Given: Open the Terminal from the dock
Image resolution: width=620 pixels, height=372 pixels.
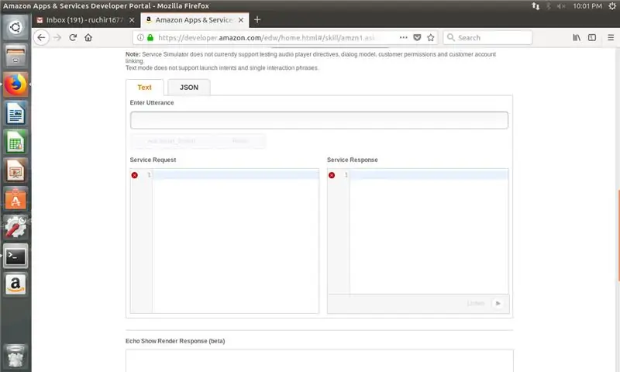Looking at the screenshot, I should click(x=15, y=257).
